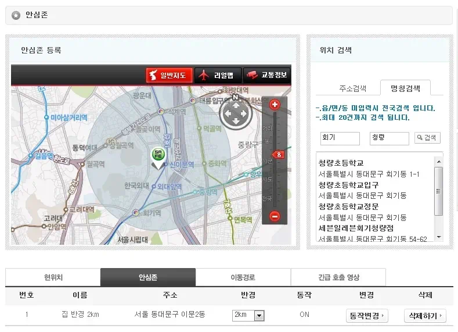Viewport: 458px width, 332px height.
Task: Switch to 안심존 tab
Action: pyautogui.click(x=148, y=277)
